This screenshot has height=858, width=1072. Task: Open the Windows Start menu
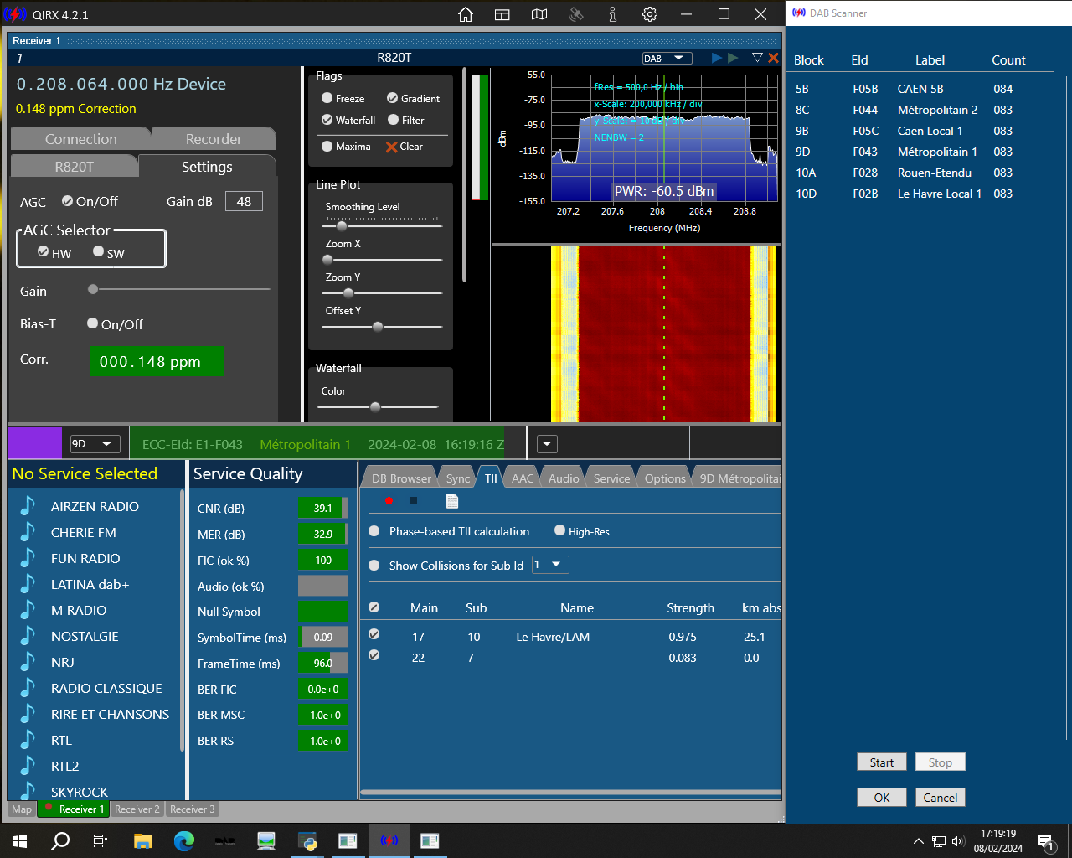click(x=20, y=841)
